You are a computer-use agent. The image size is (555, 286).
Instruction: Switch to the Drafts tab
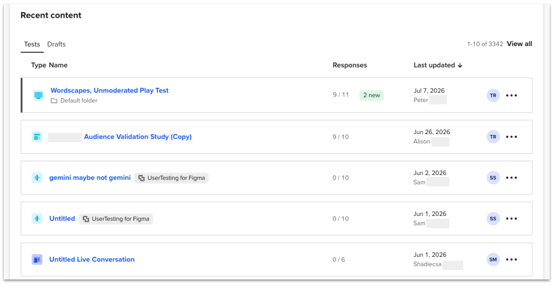(x=56, y=44)
